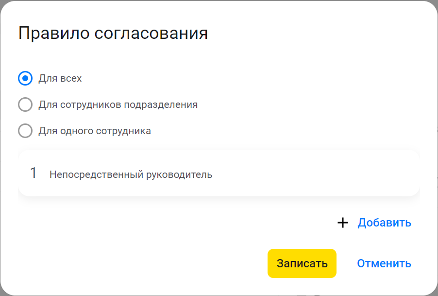Click the "Для одного сотрудника" label text

point(95,131)
